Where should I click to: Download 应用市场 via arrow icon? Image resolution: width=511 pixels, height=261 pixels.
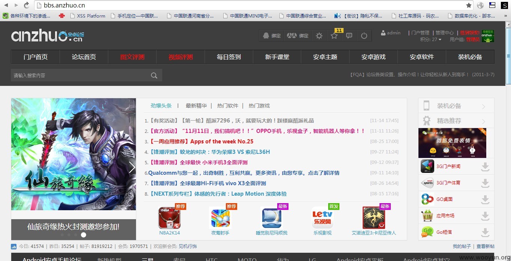point(485,216)
